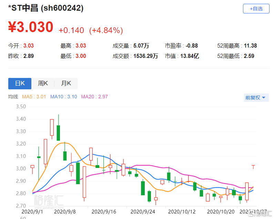Screen dimensions: 274x219
Task: Click the change amount +0.140
Action: (x=71, y=30)
